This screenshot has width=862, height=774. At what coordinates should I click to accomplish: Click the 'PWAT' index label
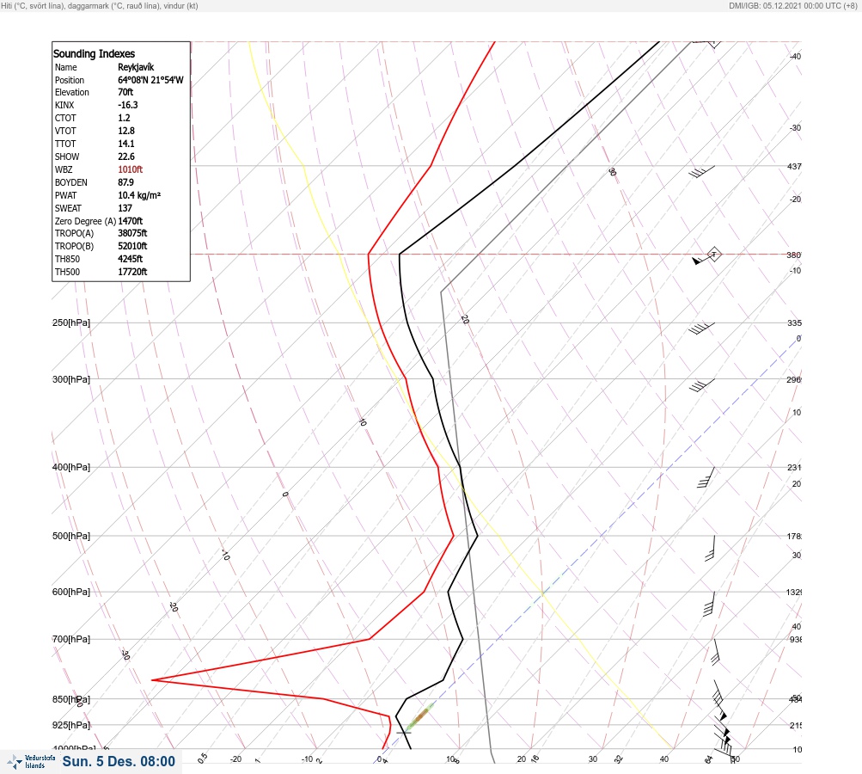click(x=66, y=195)
